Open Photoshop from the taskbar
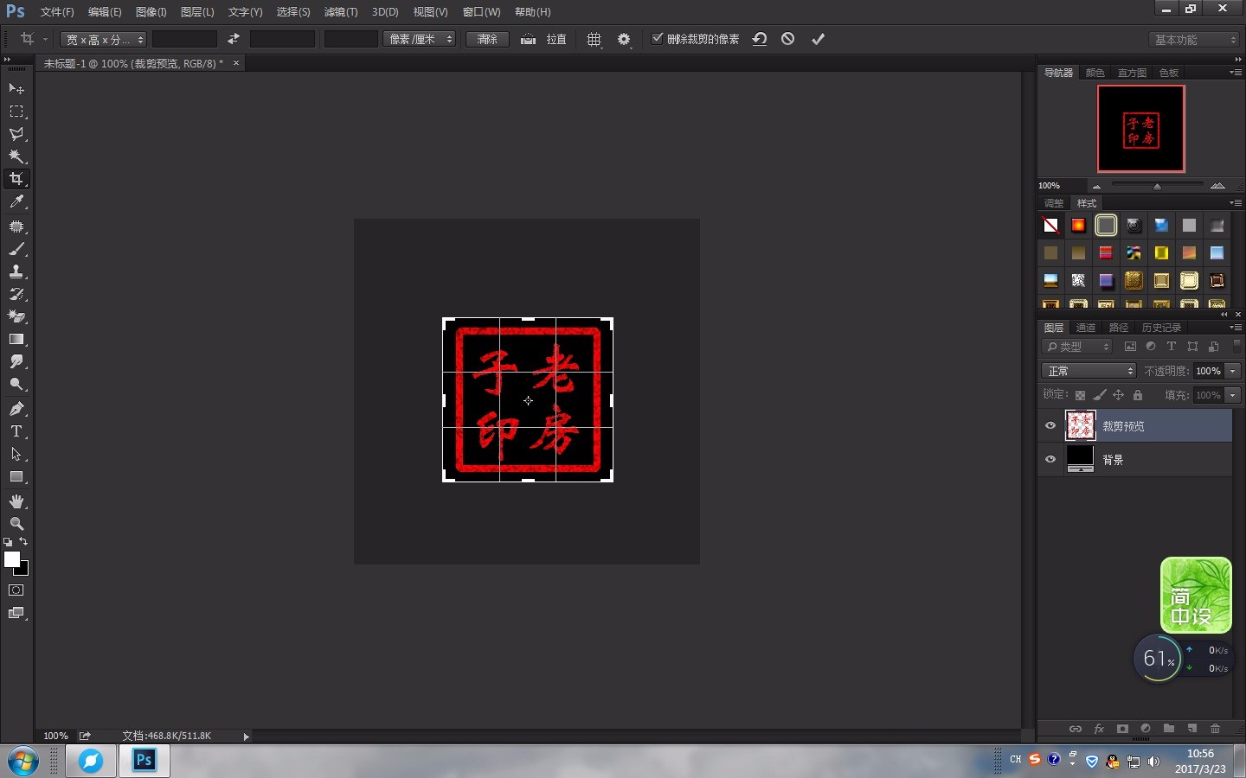Screen dimensions: 1246x778 pyautogui.click(x=144, y=761)
